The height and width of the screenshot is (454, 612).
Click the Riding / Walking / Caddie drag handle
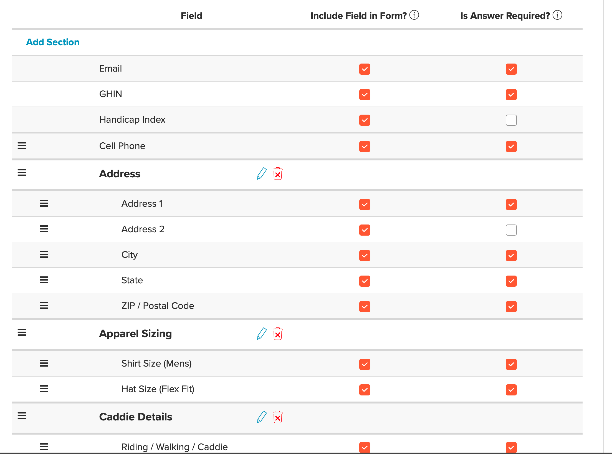point(44,447)
